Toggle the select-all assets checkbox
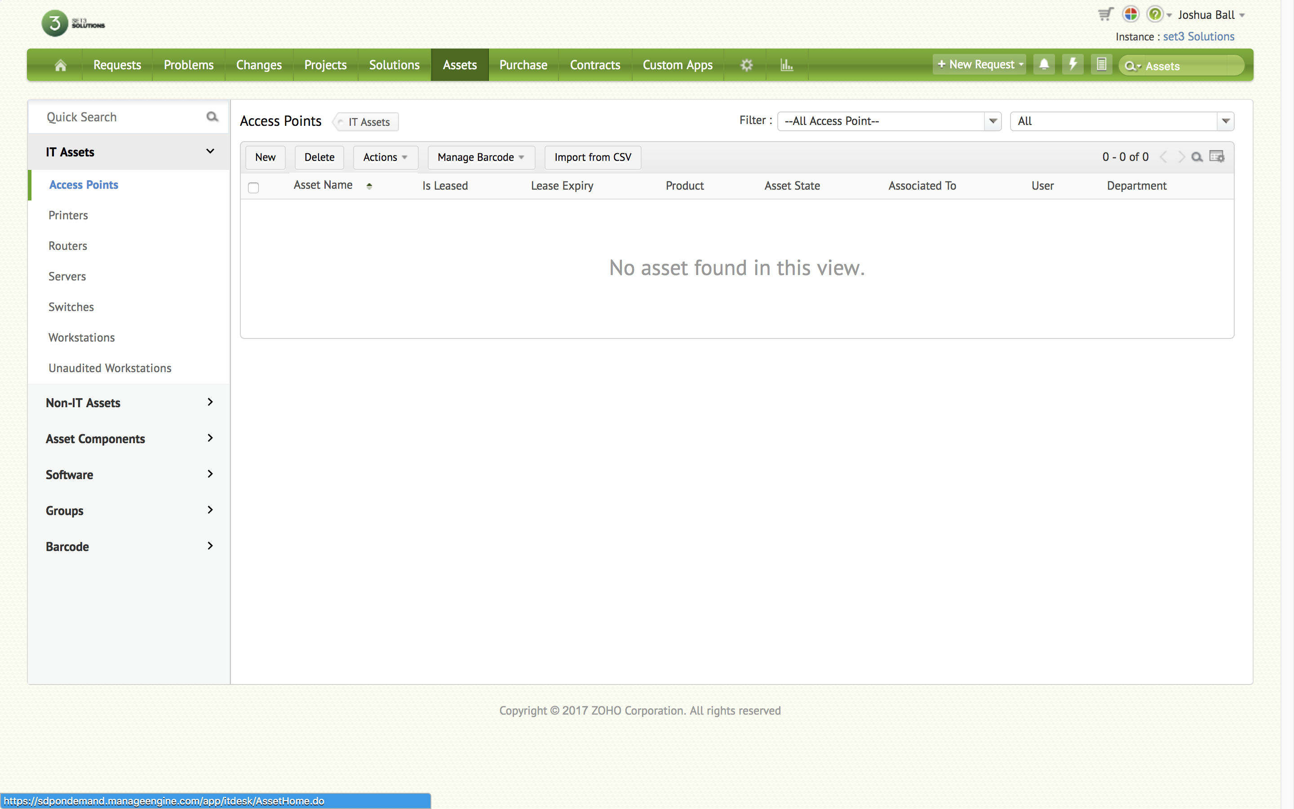Image resolution: width=1294 pixels, height=809 pixels. (253, 187)
